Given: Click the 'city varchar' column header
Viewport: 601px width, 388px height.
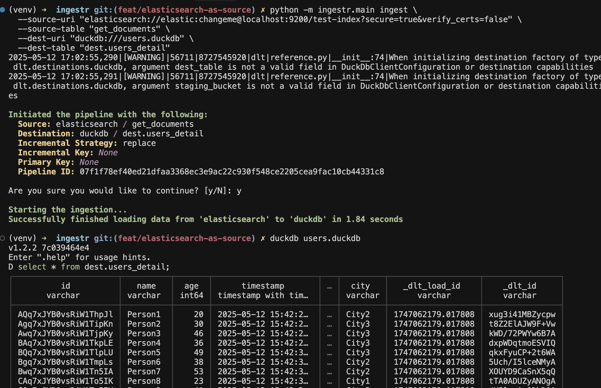Looking at the screenshot, I should click(363, 291).
